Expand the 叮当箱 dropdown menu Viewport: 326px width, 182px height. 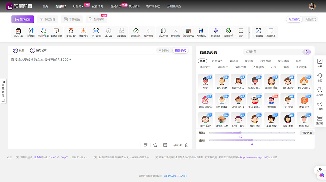[78, 6]
